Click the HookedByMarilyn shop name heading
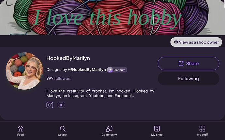The width and height of the screenshot is (225, 140). point(68,58)
